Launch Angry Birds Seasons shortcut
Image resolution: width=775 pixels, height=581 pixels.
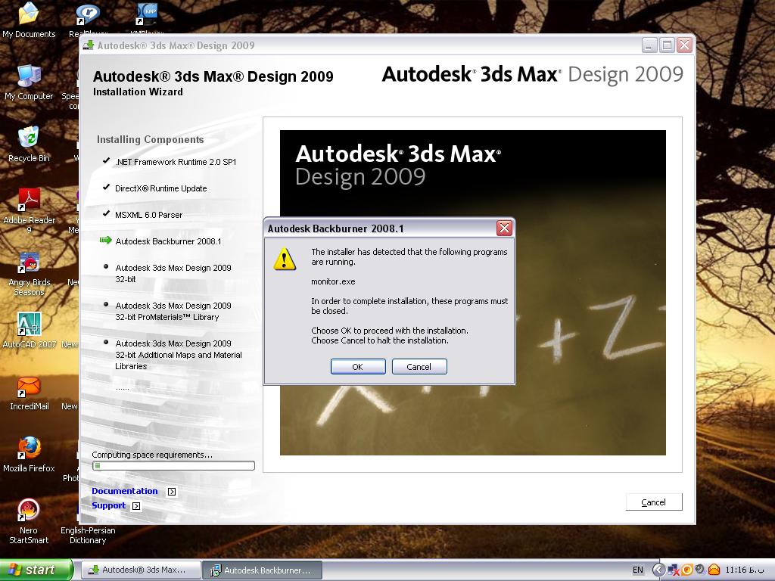[x=29, y=263]
